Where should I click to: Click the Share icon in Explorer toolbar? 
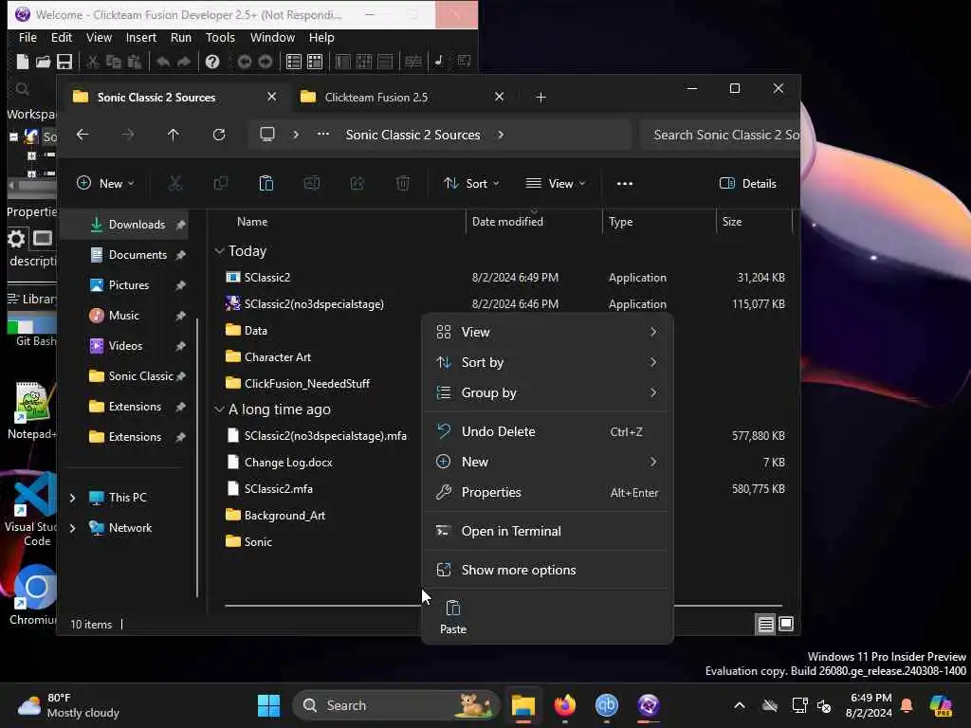357,183
